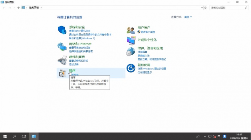
Task: Open the Windows Start menu
Action: tap(5, 136)
